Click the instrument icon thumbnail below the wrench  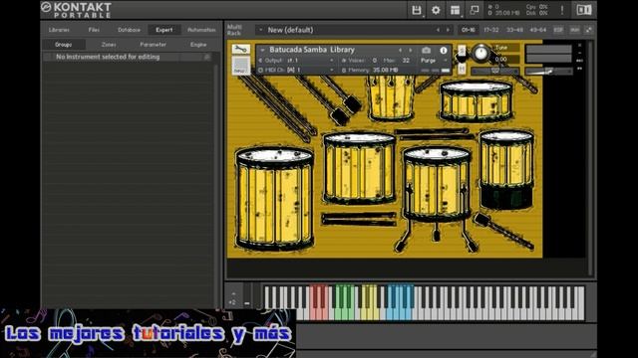[241, 65]
